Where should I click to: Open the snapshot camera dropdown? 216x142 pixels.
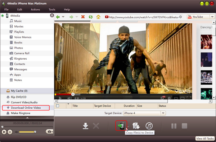[x=49, y=132]
